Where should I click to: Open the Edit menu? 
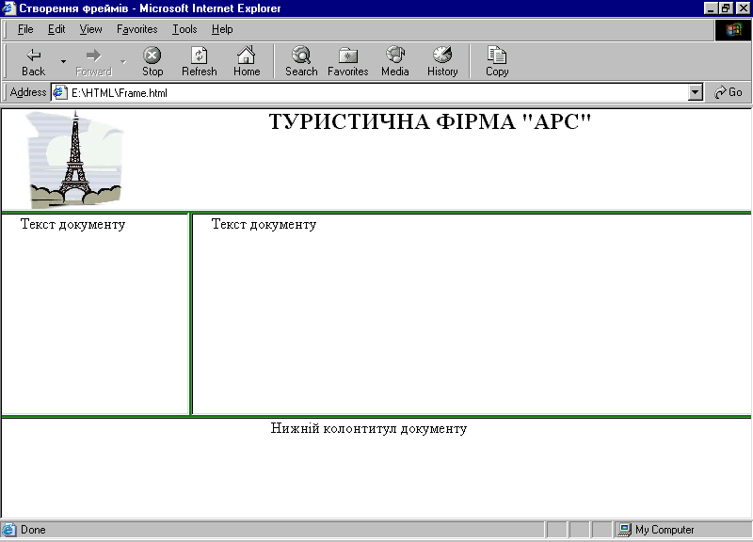click(x=56, y=29)
